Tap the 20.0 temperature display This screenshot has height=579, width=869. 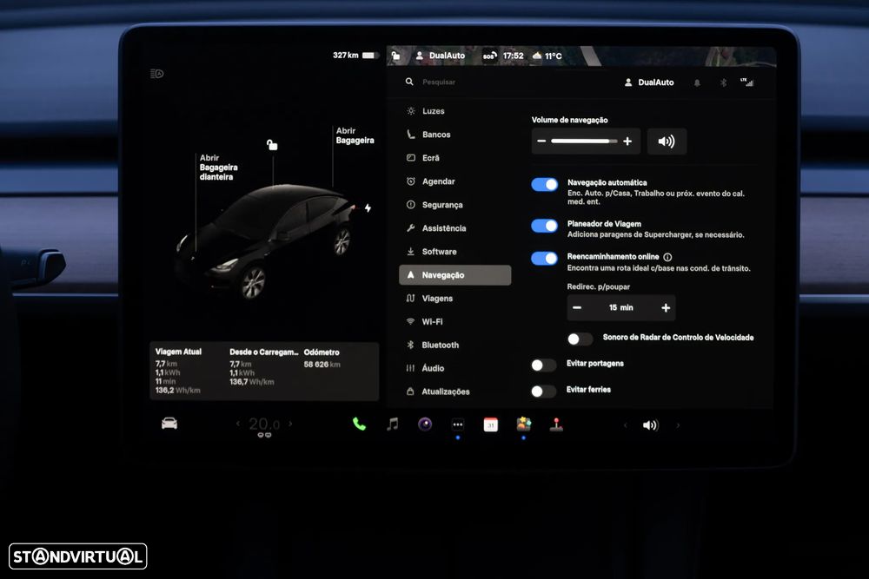[264, 424]
